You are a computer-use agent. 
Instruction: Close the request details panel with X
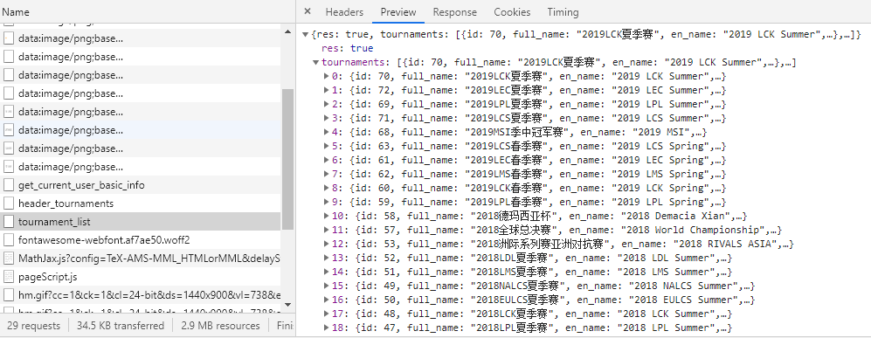point(308,11)
